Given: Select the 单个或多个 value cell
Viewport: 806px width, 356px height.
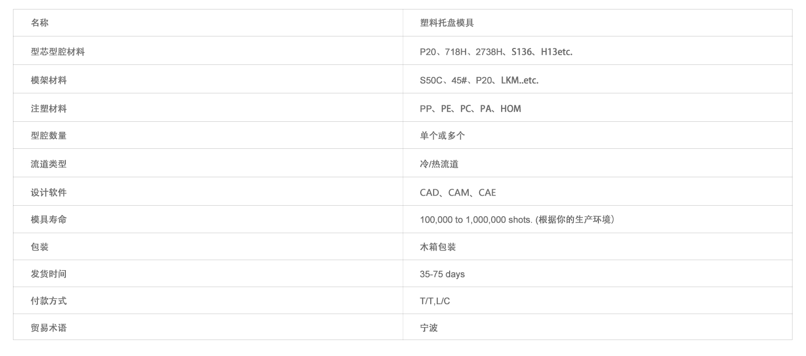Looking at the screenshot, I should [x=442, y=136].
